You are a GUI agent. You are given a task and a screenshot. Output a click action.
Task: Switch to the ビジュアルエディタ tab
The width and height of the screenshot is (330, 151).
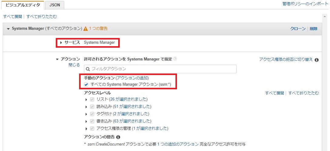tap(23, 5)
